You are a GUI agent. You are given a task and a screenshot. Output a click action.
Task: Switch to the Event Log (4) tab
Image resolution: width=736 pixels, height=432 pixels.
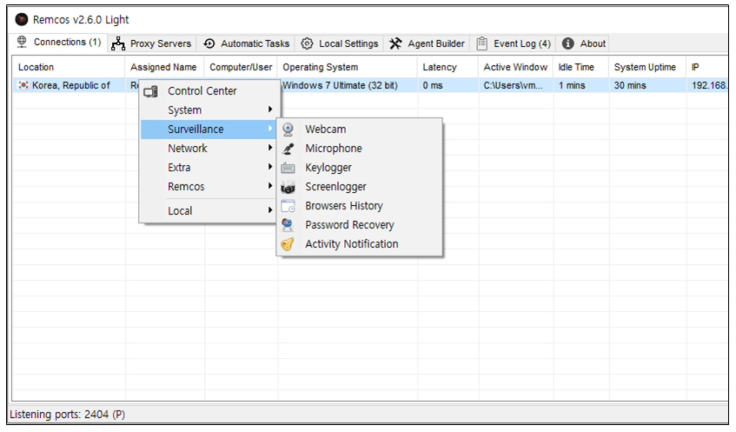click(514, 43)
